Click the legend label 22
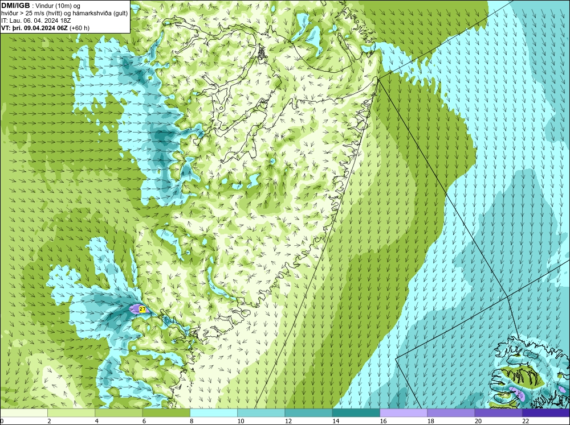Screen dimensions: 570x425 point(526,421)
